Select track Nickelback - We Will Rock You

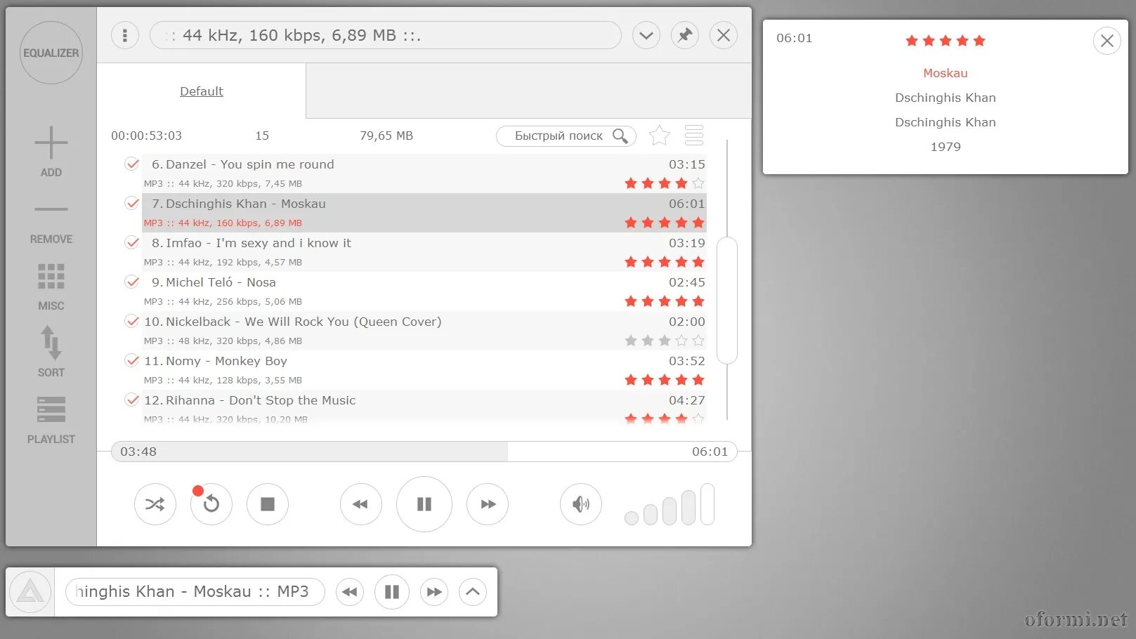[424, 331]
